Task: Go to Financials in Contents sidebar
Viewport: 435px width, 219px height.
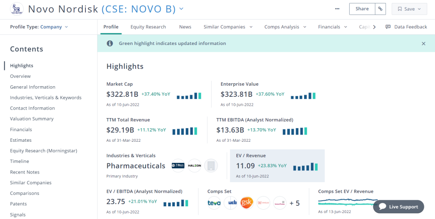Action: (x=21, y=129)
